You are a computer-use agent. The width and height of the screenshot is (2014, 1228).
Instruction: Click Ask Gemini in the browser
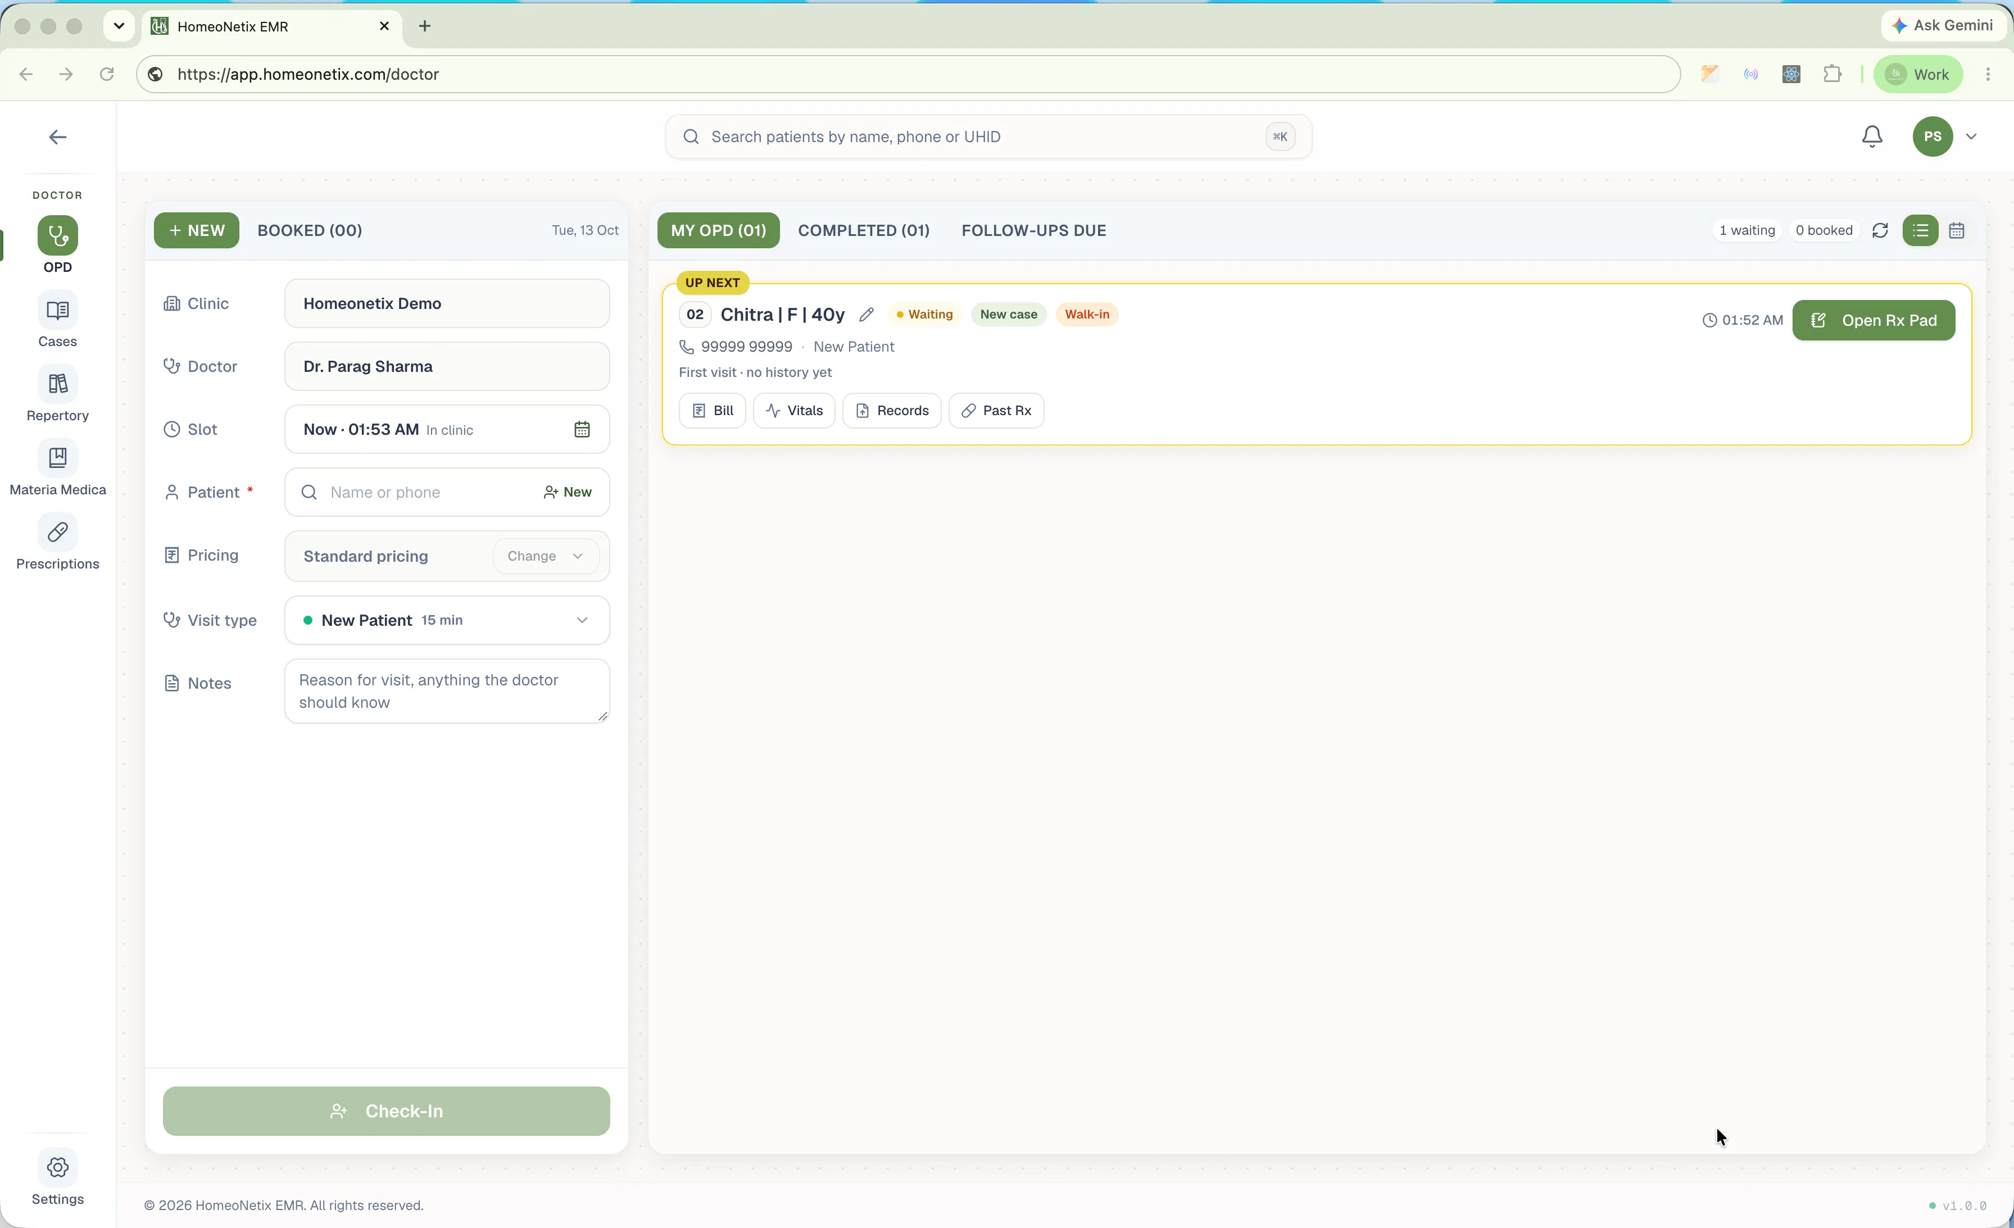coord(1944,25)
